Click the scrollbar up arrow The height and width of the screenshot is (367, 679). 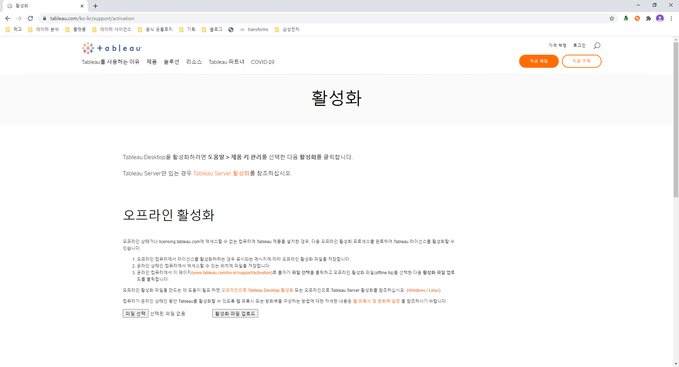click(x=676, y=40)
